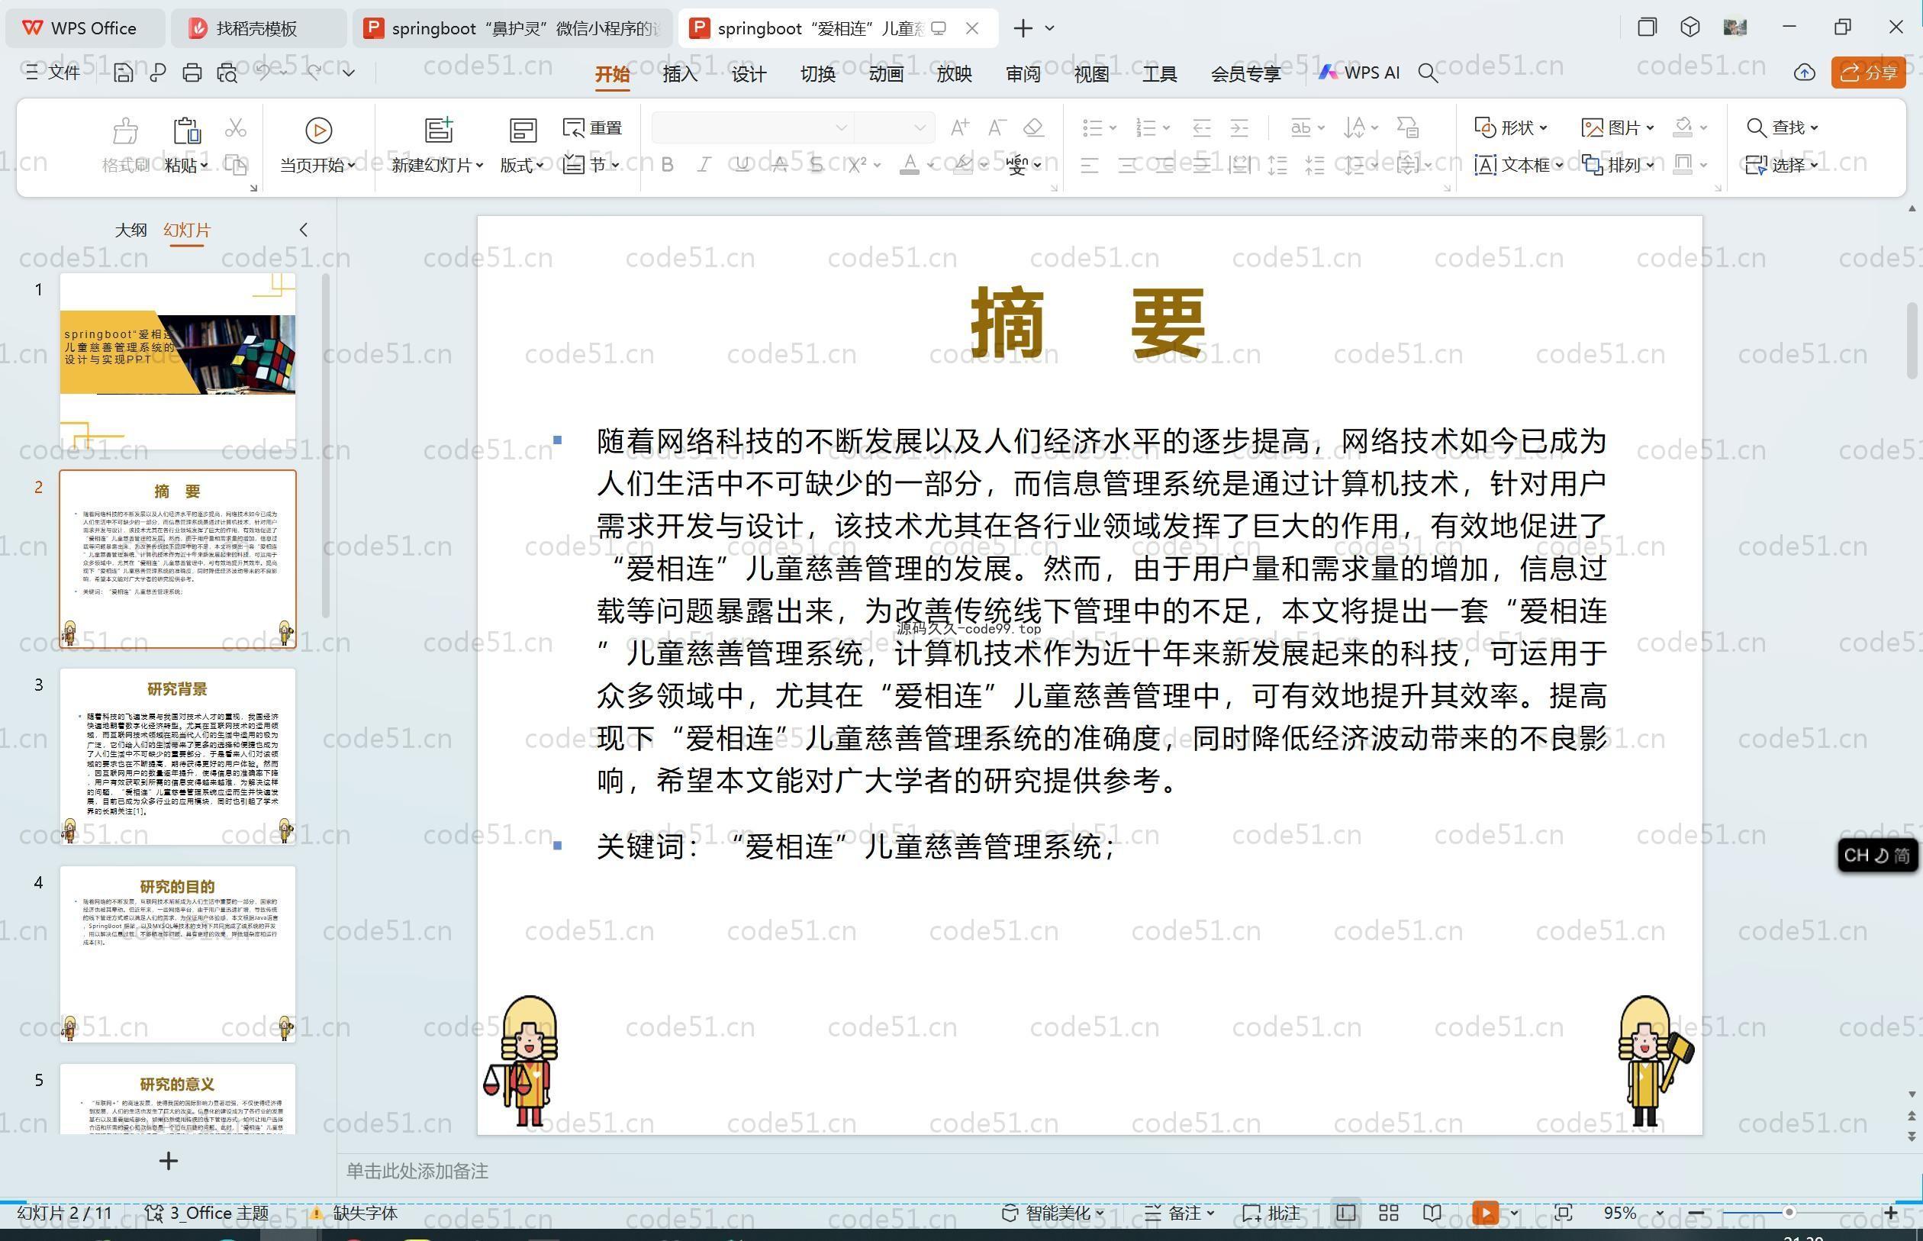Viewport: 1923px width, 1241px height.
Task: Click the 批注 comments button
Action: click(1271, 1213)
